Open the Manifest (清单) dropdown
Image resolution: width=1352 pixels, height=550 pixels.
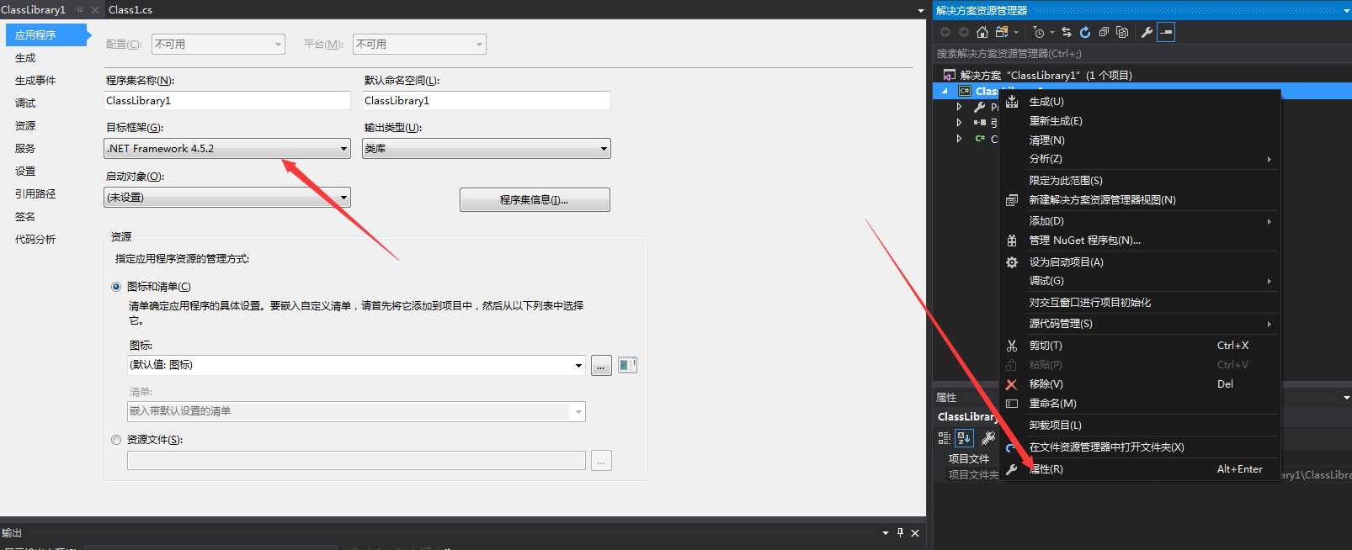[356, 411]
